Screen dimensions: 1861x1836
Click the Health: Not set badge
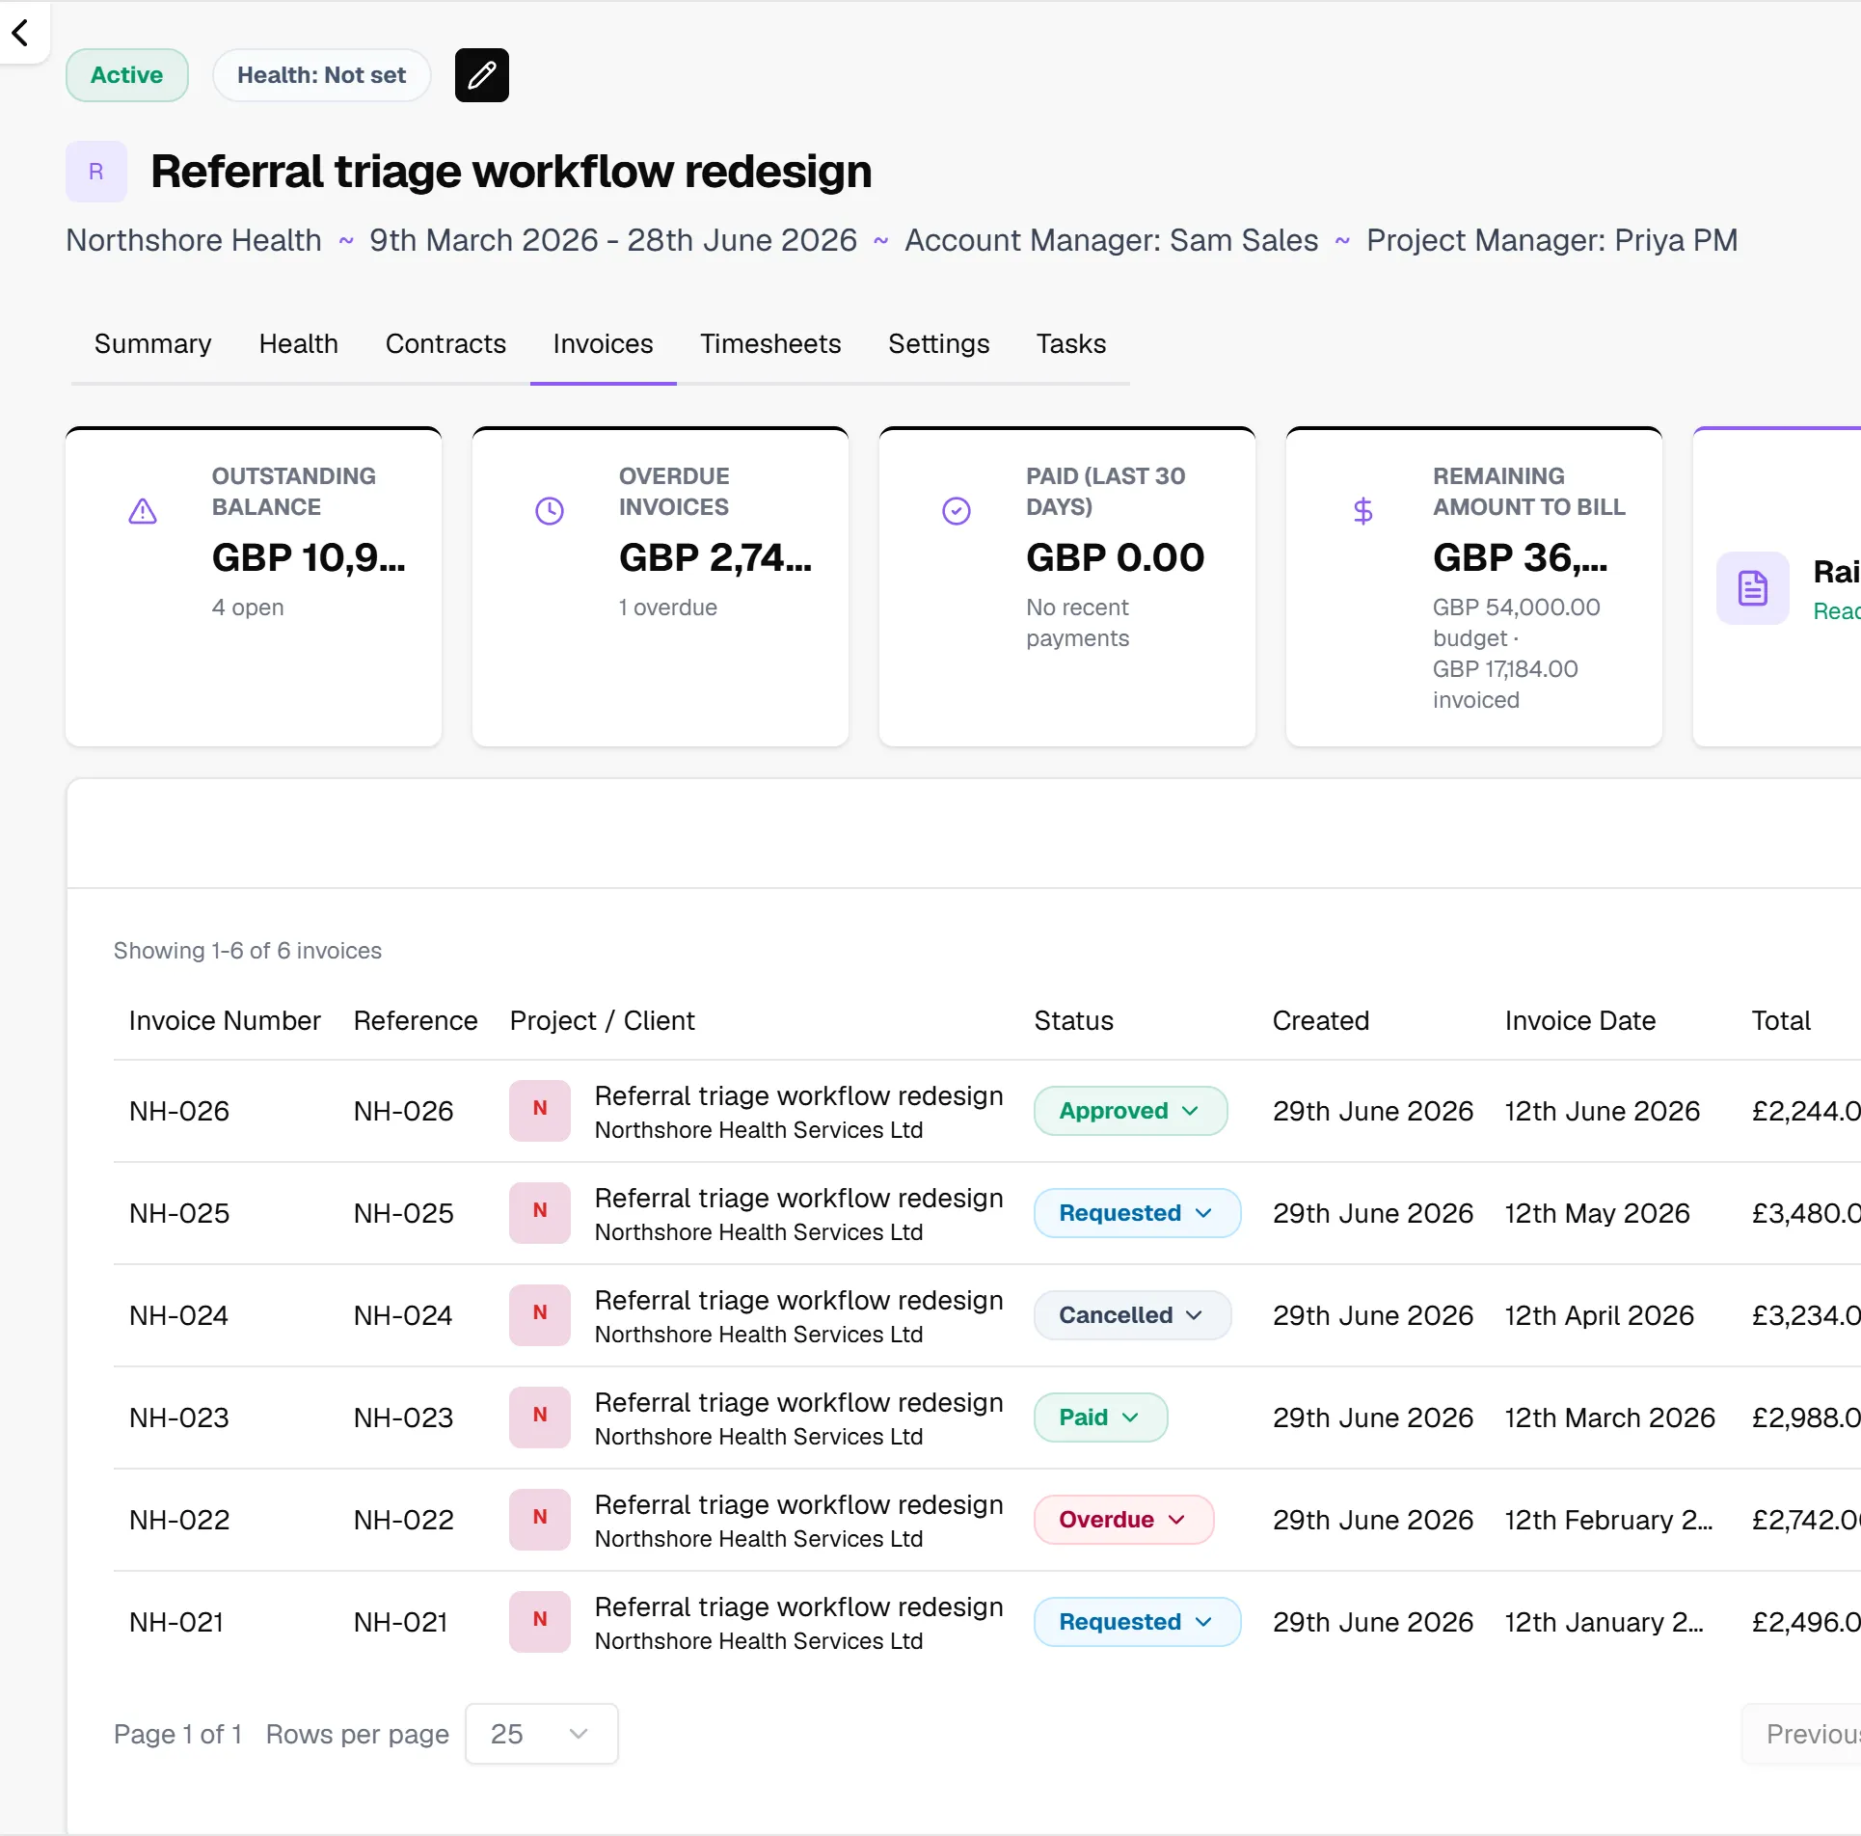tap(321, 75)
